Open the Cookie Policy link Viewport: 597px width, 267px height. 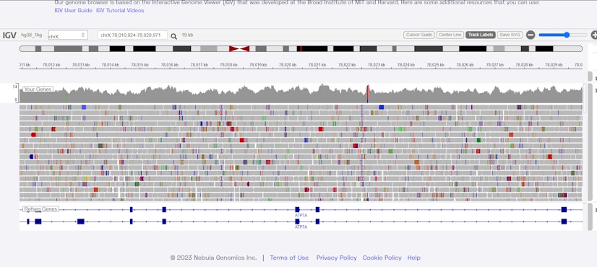tap(382, 258)
